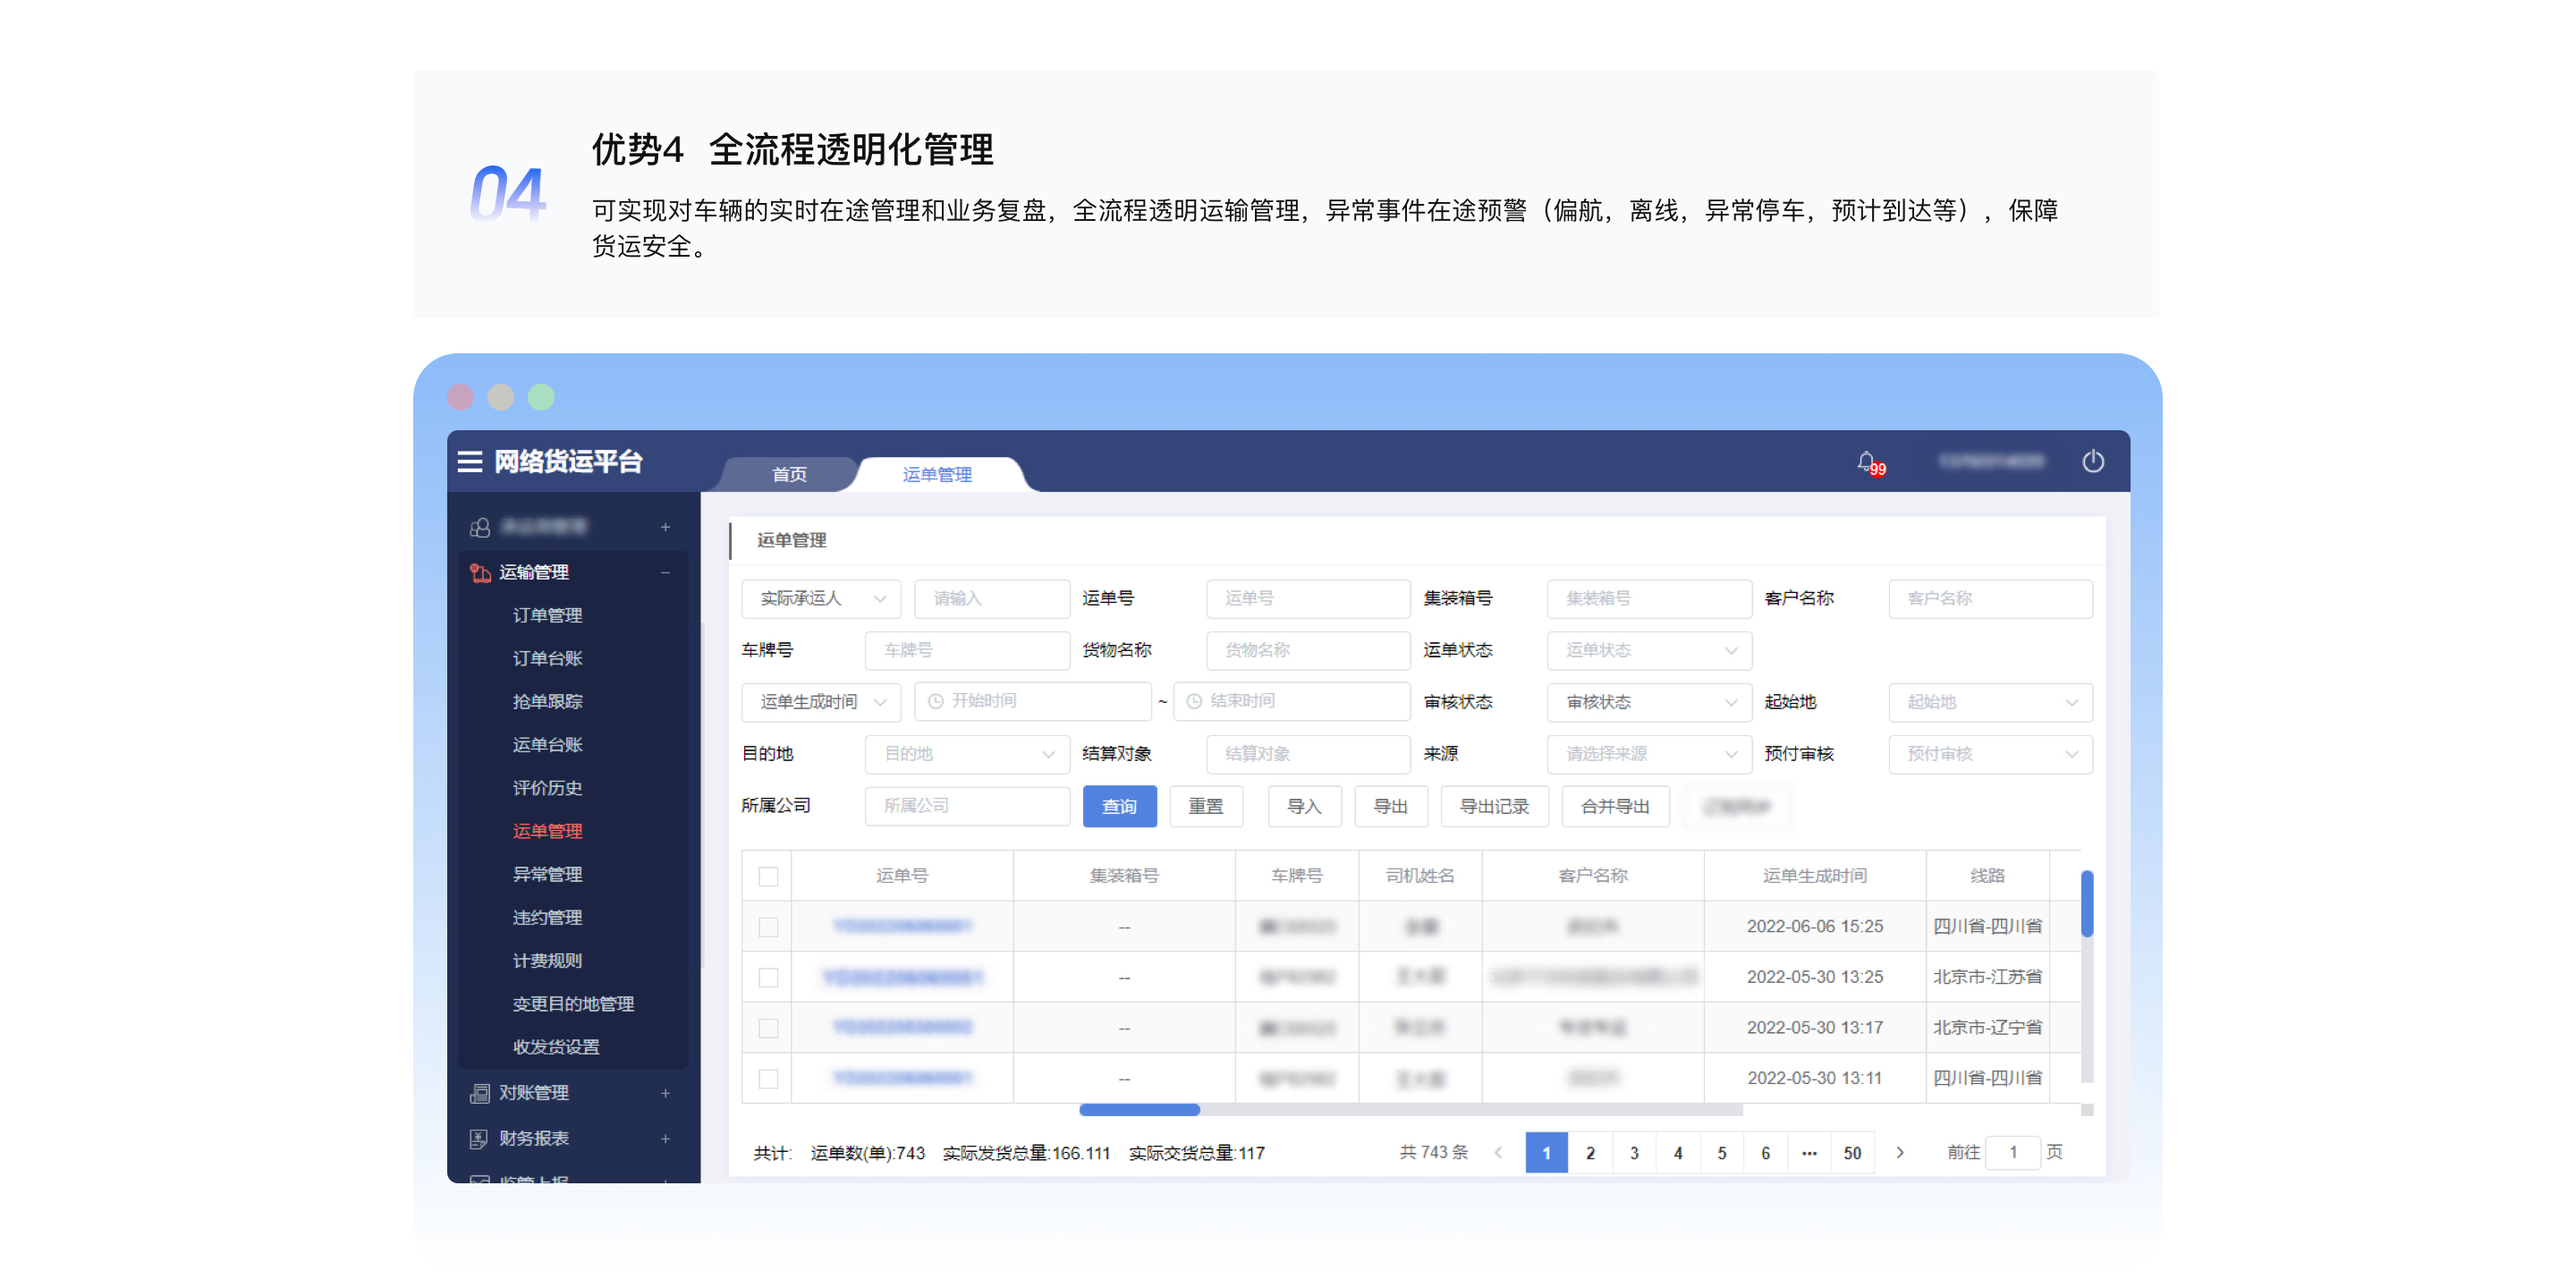This screenshot has width=2576, height=1279.
Task: Switch to the 首页 tab
Action: [789, 474]
